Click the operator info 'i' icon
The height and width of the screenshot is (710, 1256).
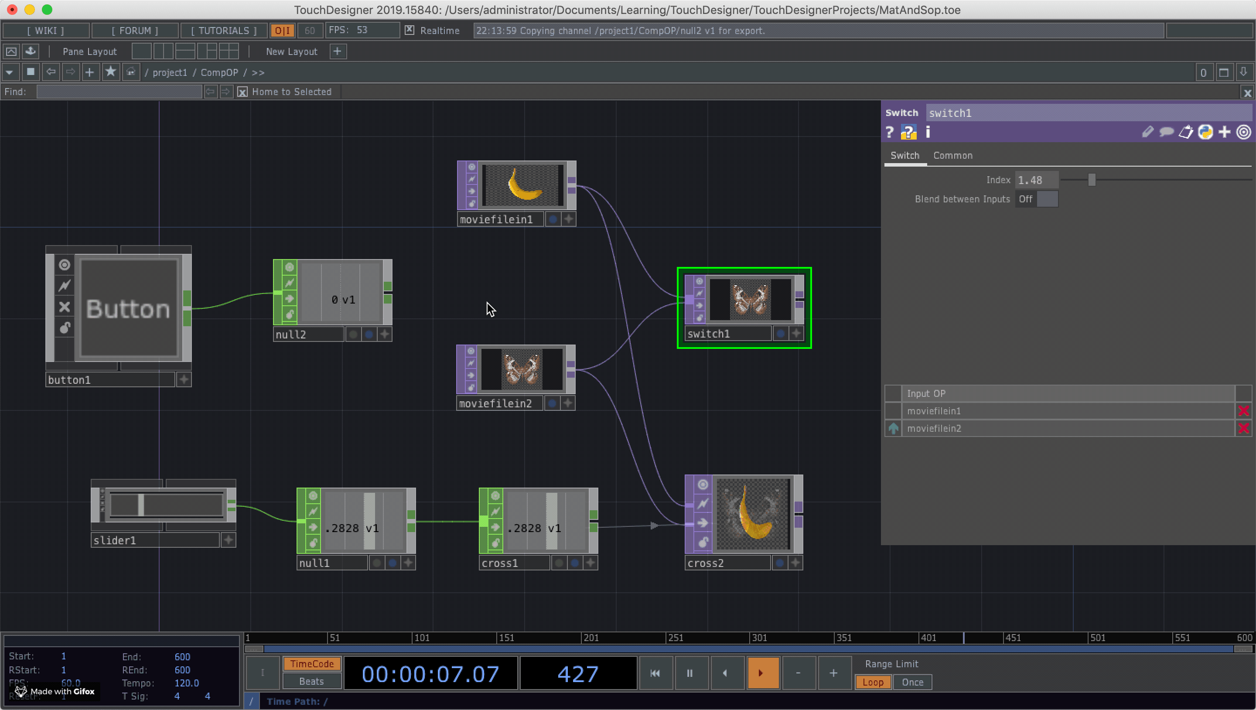click(928, 132)
